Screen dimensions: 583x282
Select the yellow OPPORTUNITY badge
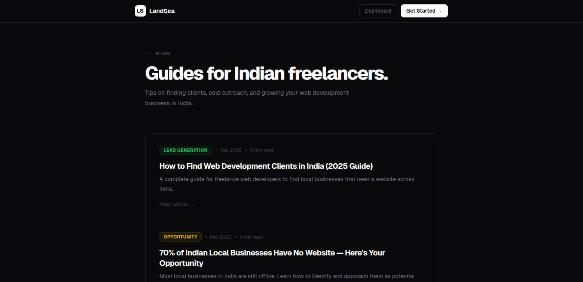pyautogui.click(x=180, y=237)
